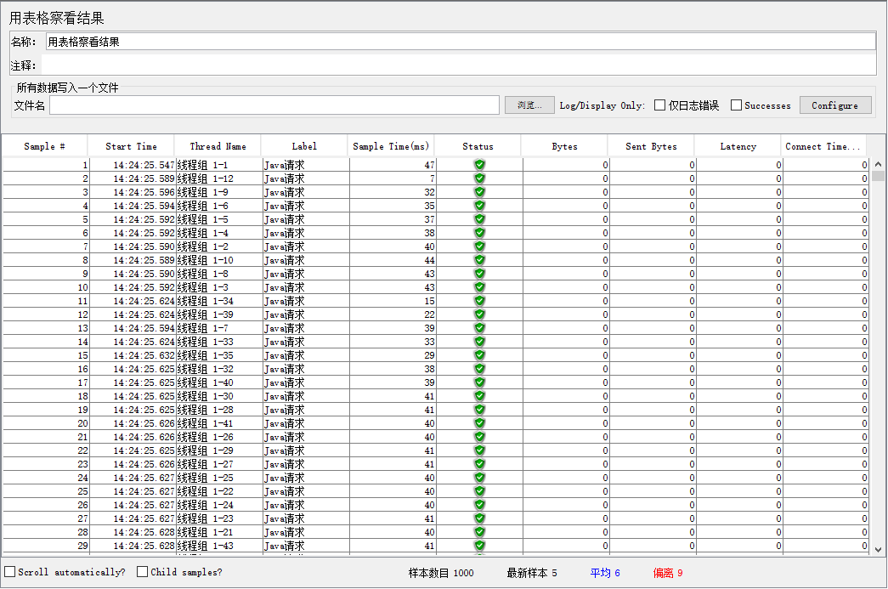Enable the Child samples checkbox

coord(142,572)
